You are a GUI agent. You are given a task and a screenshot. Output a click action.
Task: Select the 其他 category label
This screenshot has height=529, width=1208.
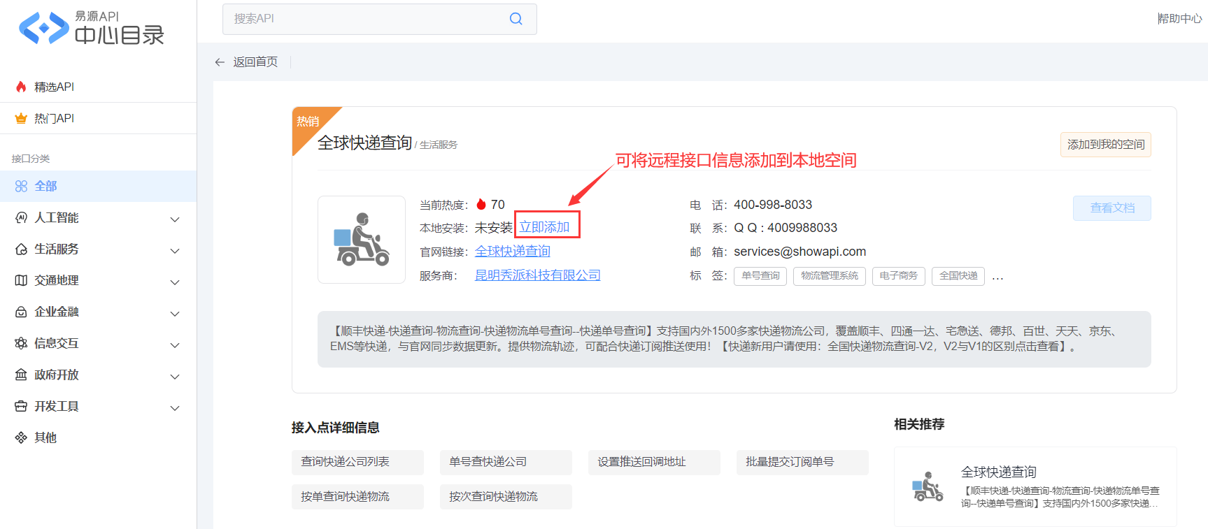click(45, 437)
